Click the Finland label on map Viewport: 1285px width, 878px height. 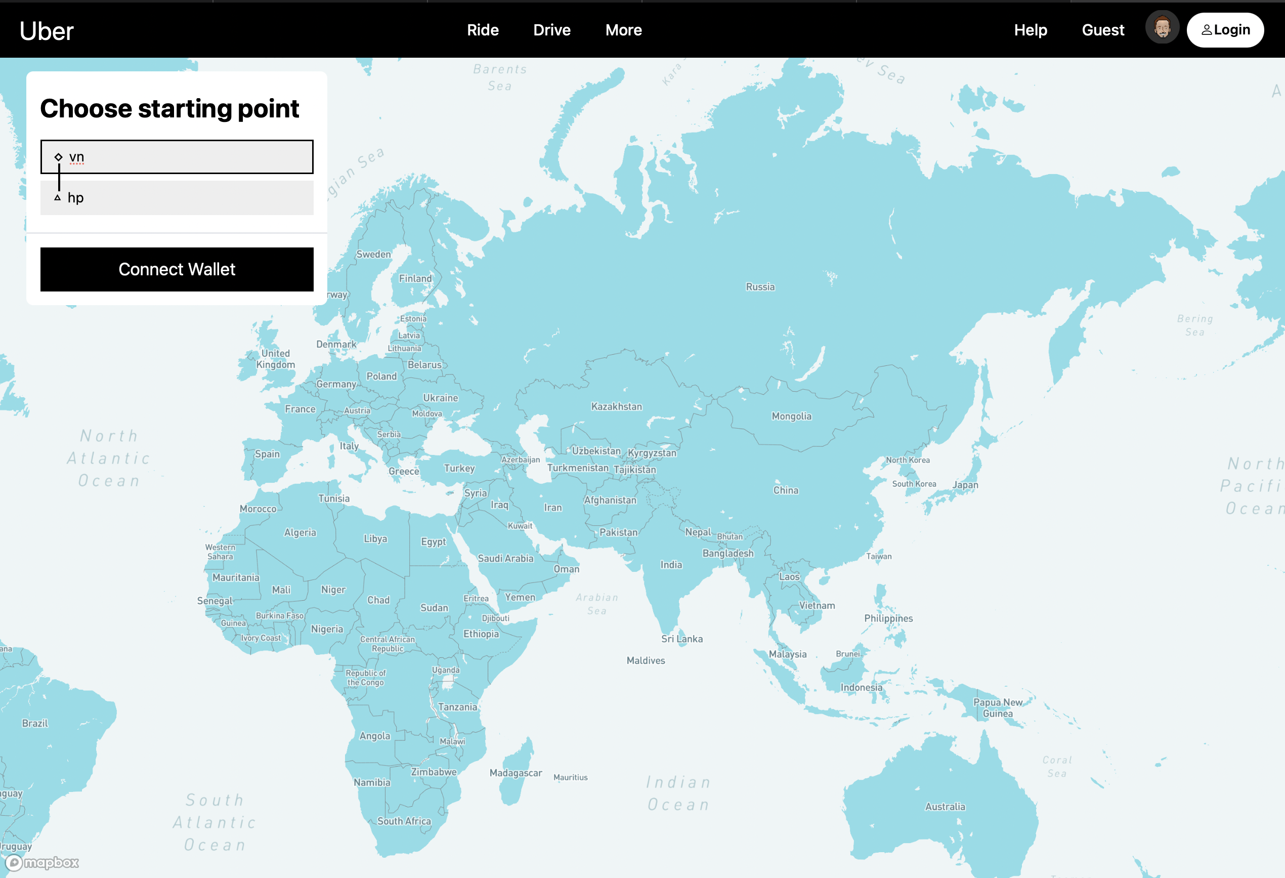(415, 278)
